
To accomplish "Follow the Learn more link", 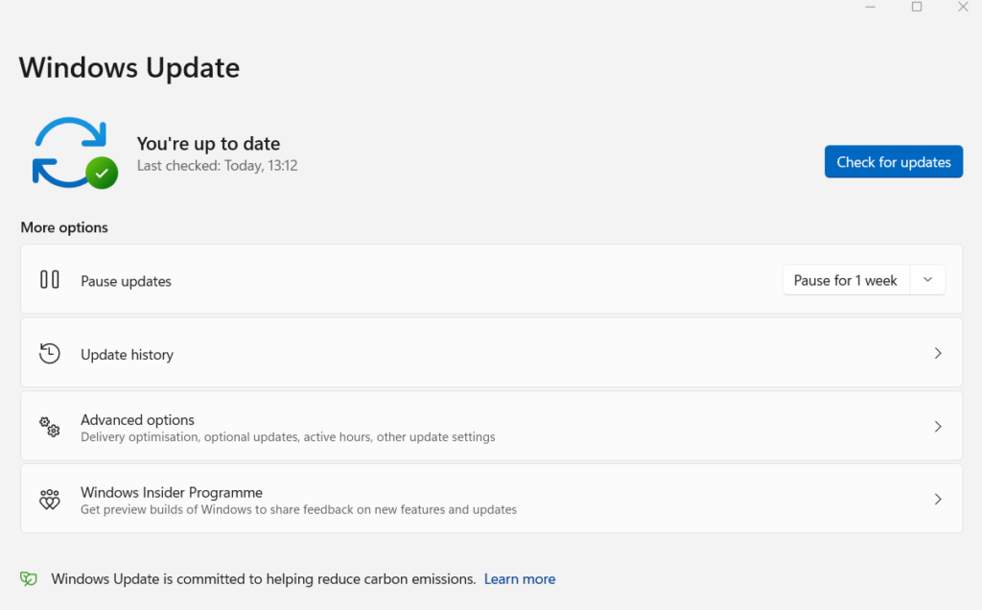I will (520, 579).
